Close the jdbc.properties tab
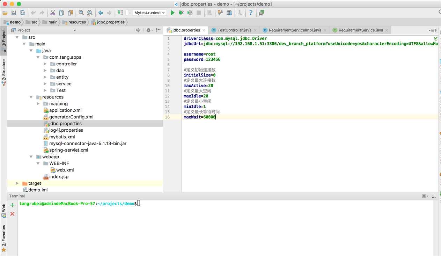Image resolution: width=441 pixels, height=256 pixels. (x=204, y=30)
